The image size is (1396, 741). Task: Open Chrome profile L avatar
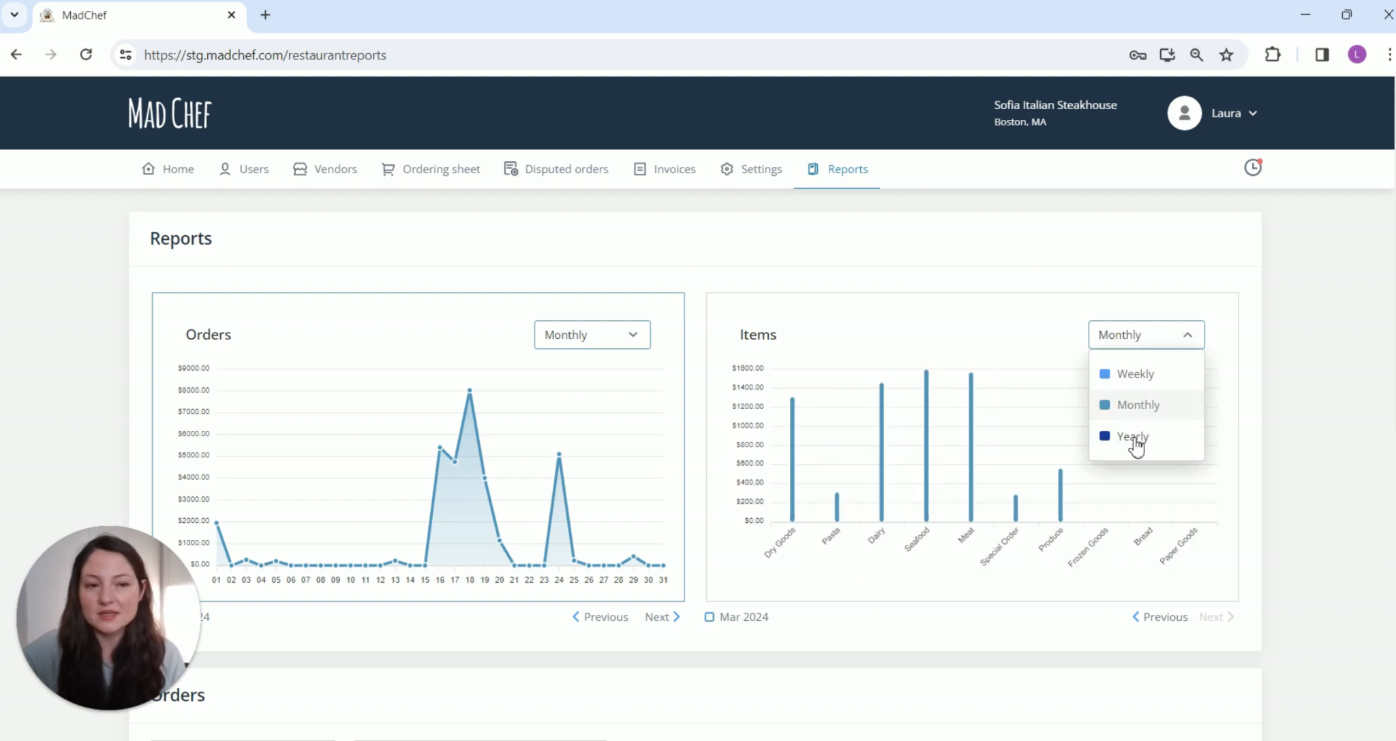1357,55
